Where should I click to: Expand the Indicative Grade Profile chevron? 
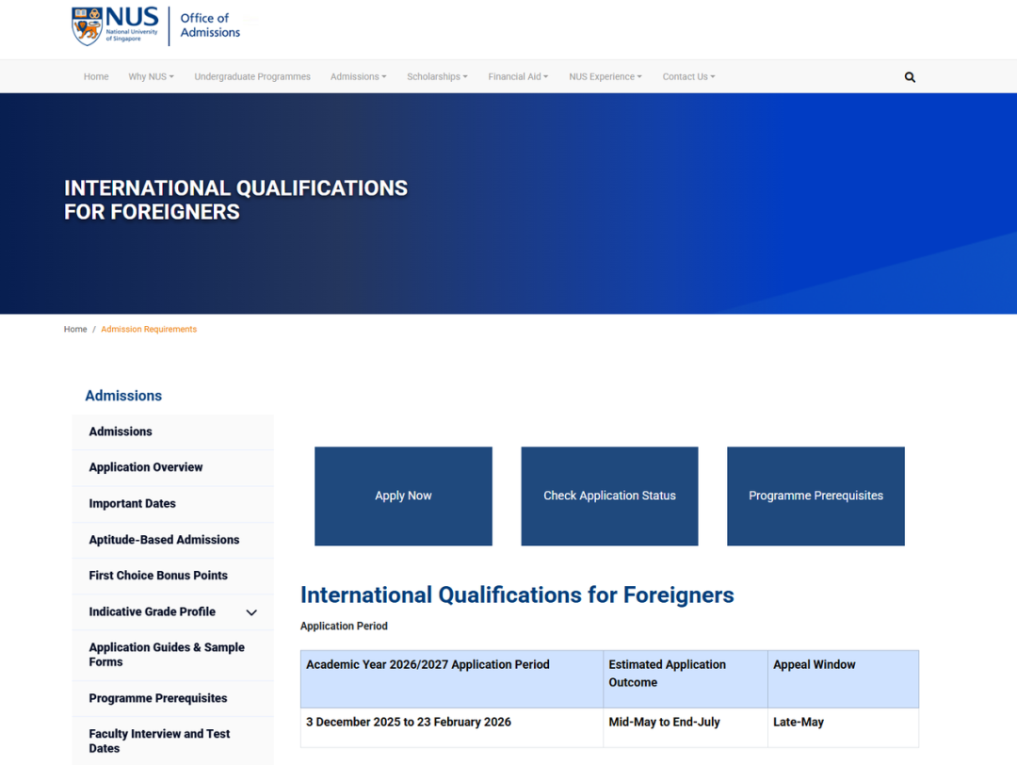[x=251, y=612]
